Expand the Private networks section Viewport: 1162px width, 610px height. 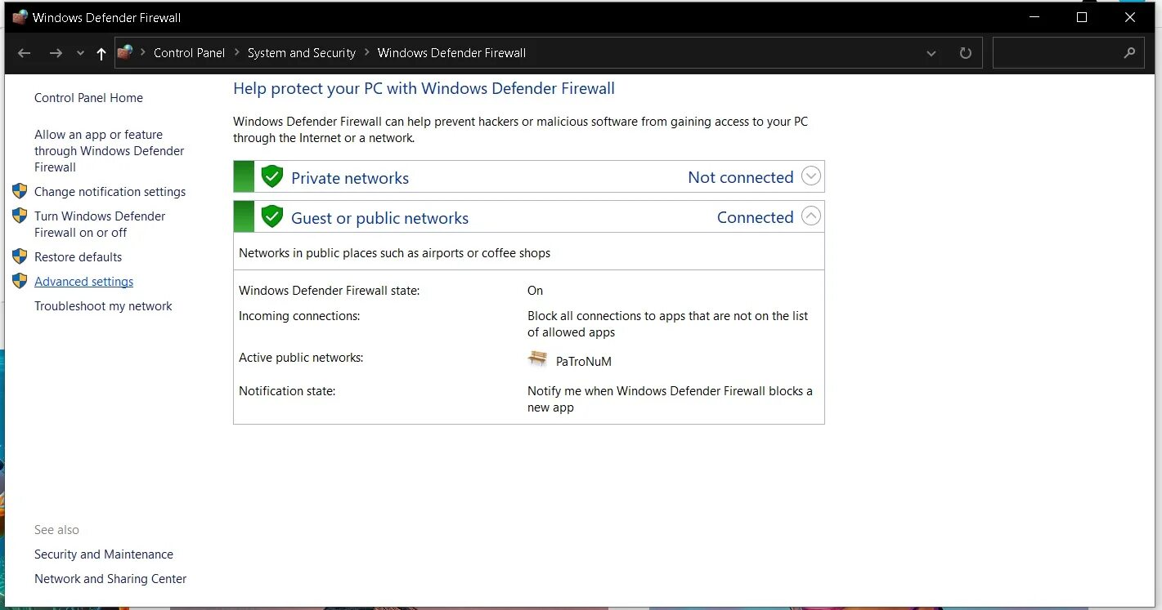coord(810,176)
